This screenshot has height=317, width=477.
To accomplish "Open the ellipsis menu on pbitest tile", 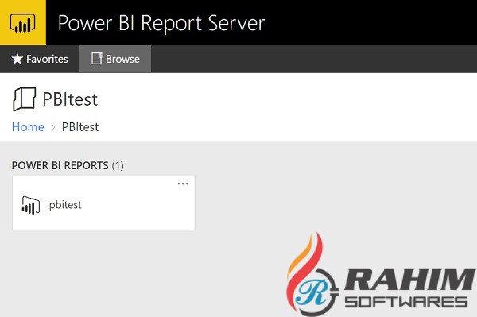I will click(183, 184).
